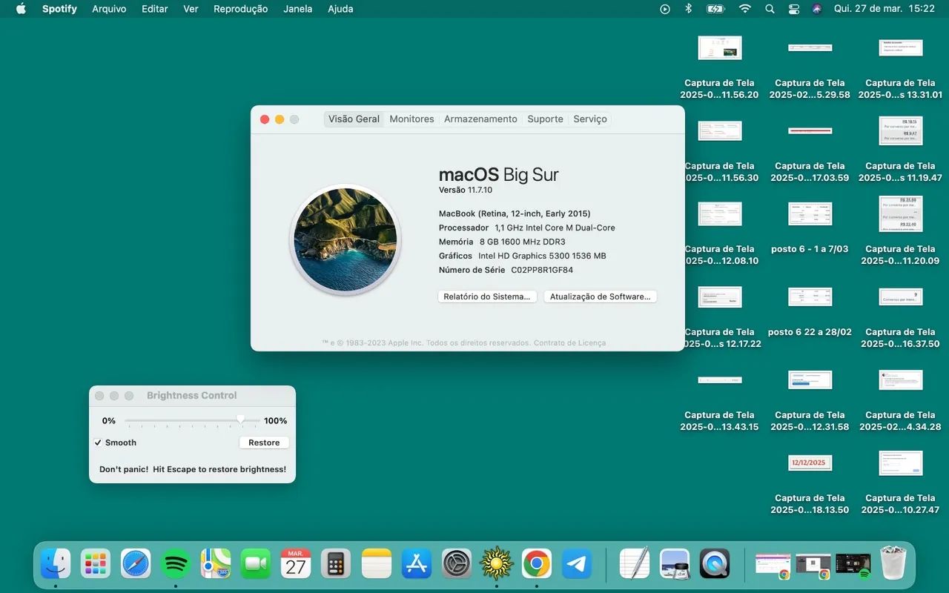Select the Visão Geral tab
Image resolution: width=949 pixels, height=593 pixels.
pos(354,119)
